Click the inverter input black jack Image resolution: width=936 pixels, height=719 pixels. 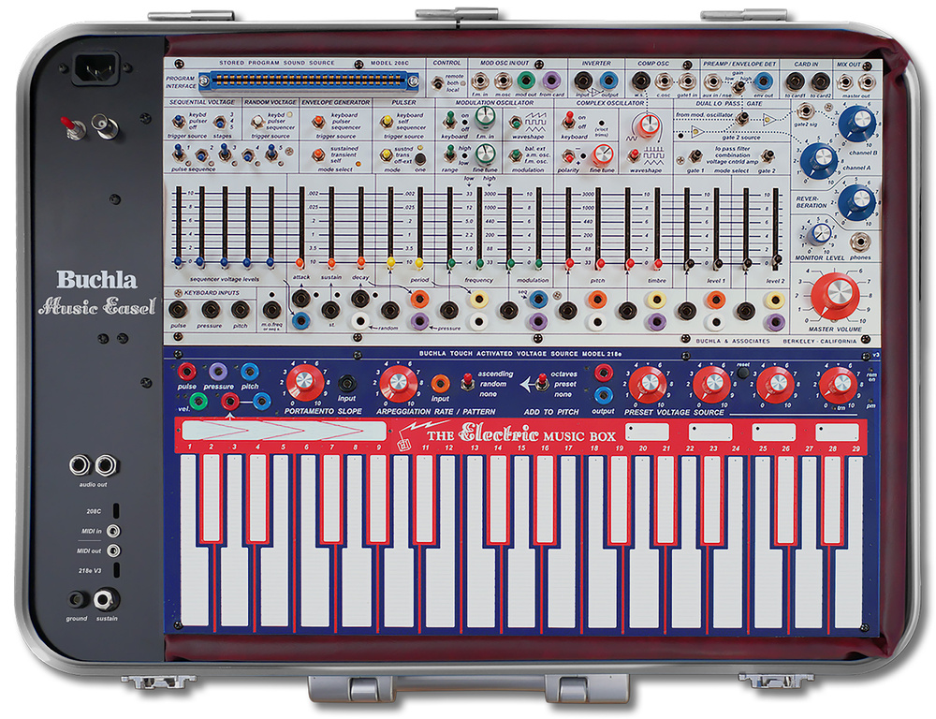(x=582, y=81)
